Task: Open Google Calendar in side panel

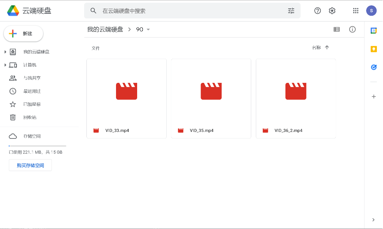Action: pos(373,31)
